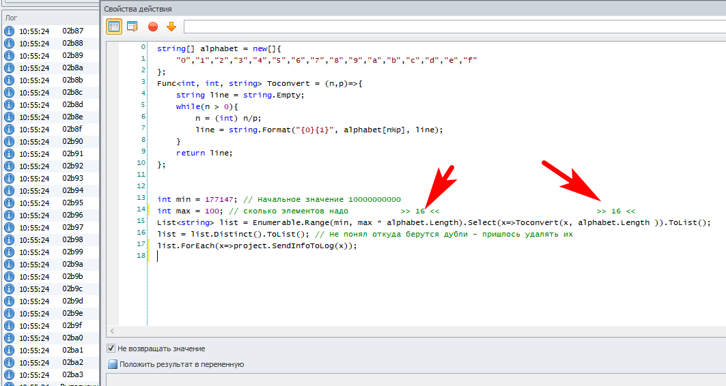The image size is (726, 386).
Task: Click the info icon of log row 02b8c
Action: (10, 93)
